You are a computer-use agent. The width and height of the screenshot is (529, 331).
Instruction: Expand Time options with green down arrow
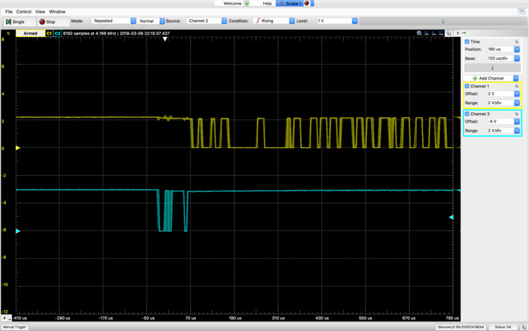point(492,68)
